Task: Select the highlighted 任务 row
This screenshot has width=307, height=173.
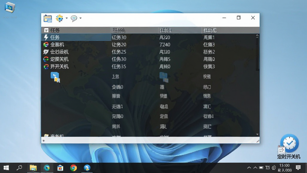Action: pos(76,37)
